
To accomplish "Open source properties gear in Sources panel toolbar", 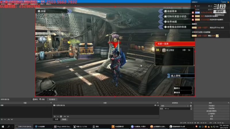I will point(61,116).
